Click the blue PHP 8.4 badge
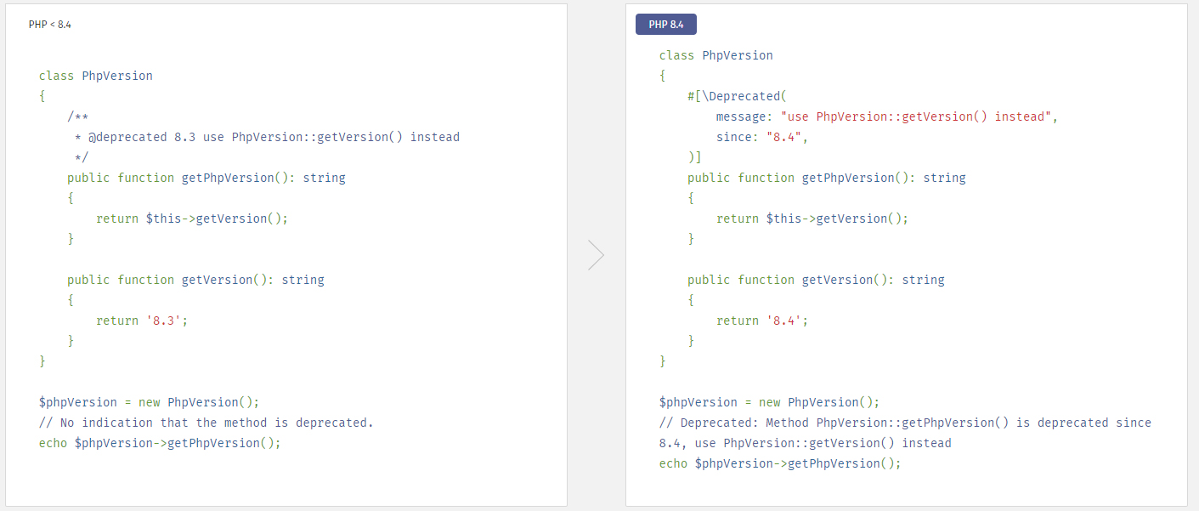 pos(665,25)
